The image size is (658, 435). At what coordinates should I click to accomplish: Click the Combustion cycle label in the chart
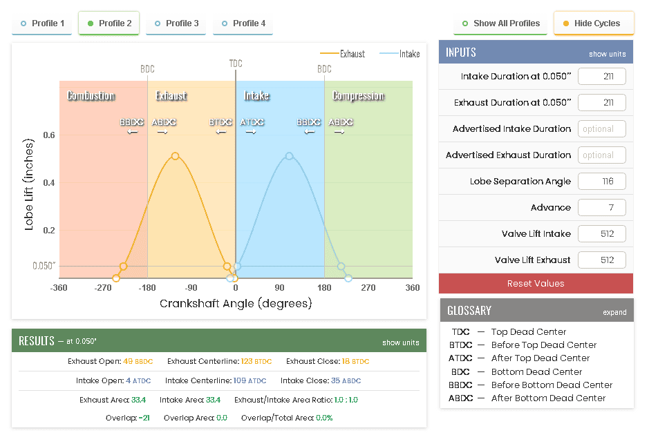click(91, 96)
